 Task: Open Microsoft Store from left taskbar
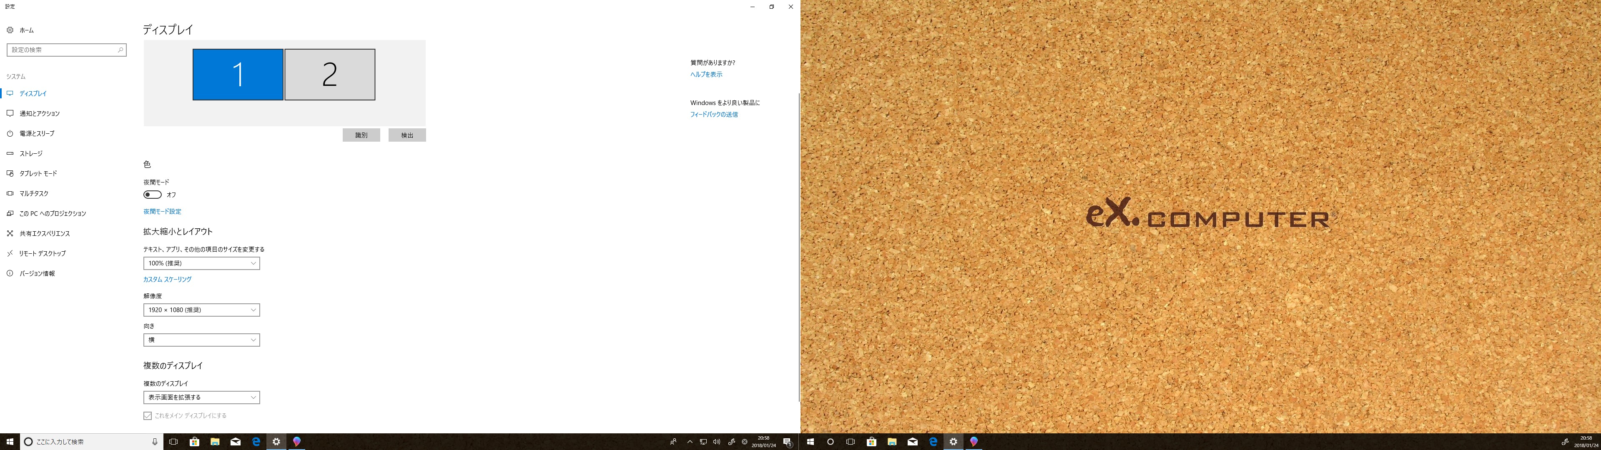(195, 442)
